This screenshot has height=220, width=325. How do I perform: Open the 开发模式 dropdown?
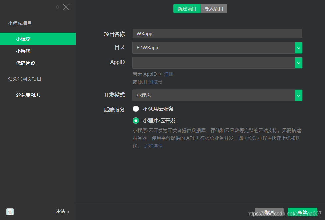pos(298,95)
